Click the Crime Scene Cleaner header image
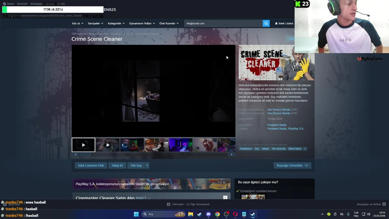The height and width of the screenshot is (219, 389). (x=277, y=63)
